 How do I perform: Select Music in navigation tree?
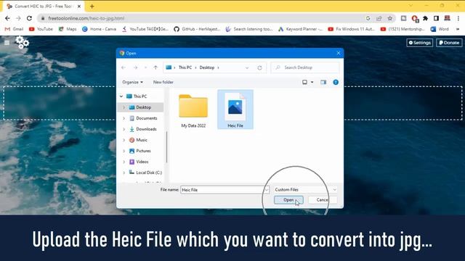[142, 140]
